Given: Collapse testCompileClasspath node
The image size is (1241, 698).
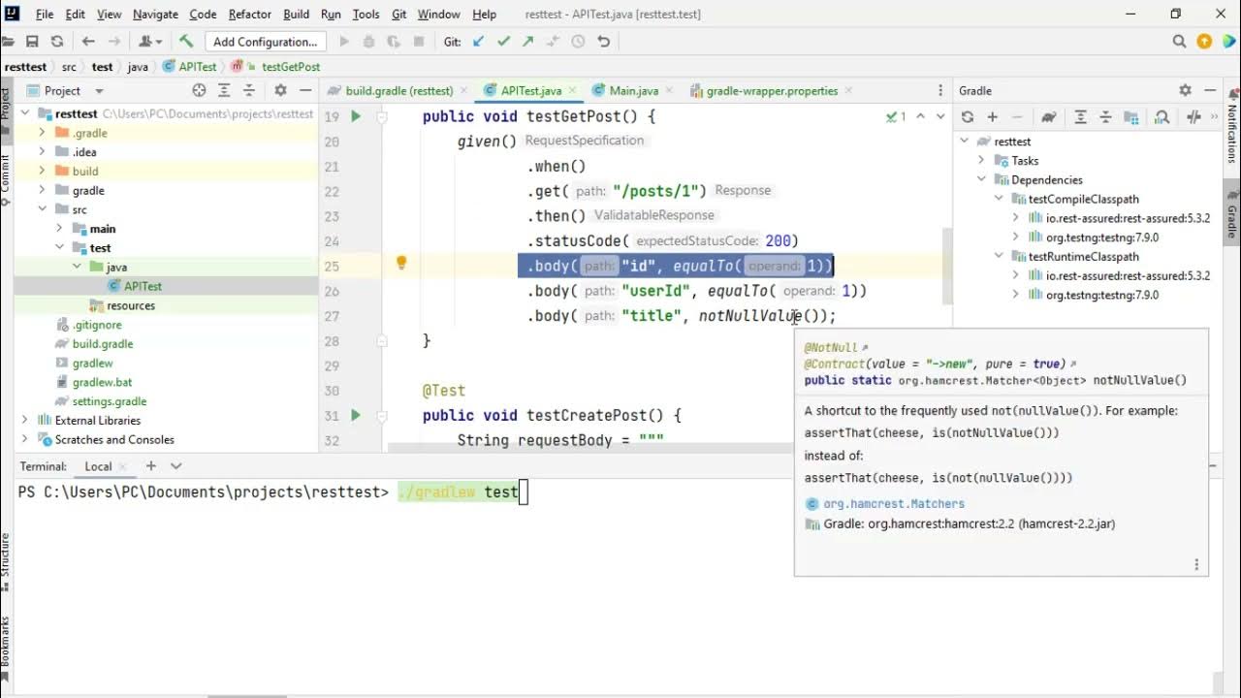Looking at the screenshot, I should point(999,199).
